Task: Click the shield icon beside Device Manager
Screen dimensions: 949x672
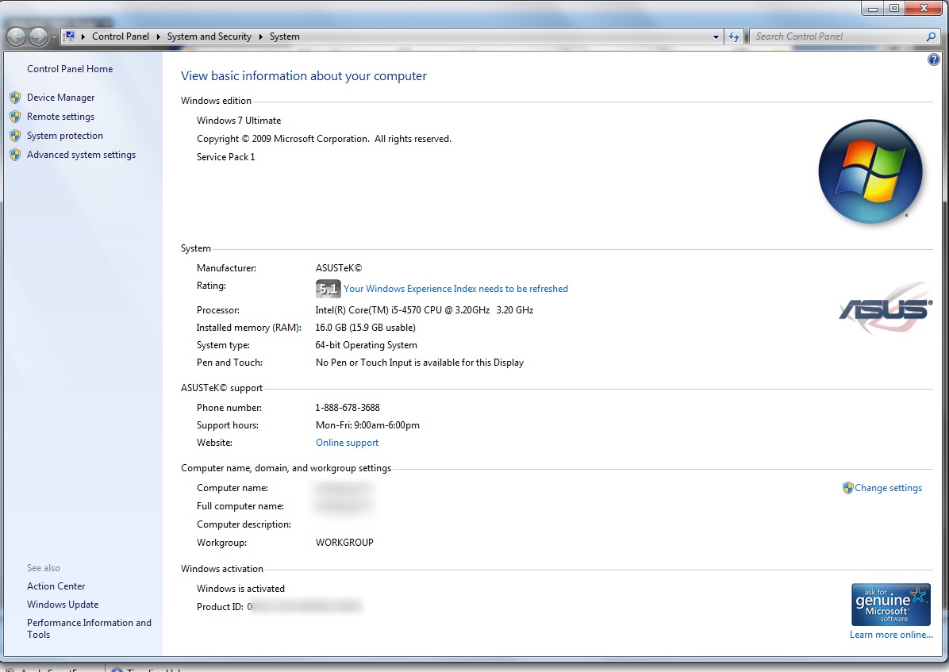Action: [15, 98]
